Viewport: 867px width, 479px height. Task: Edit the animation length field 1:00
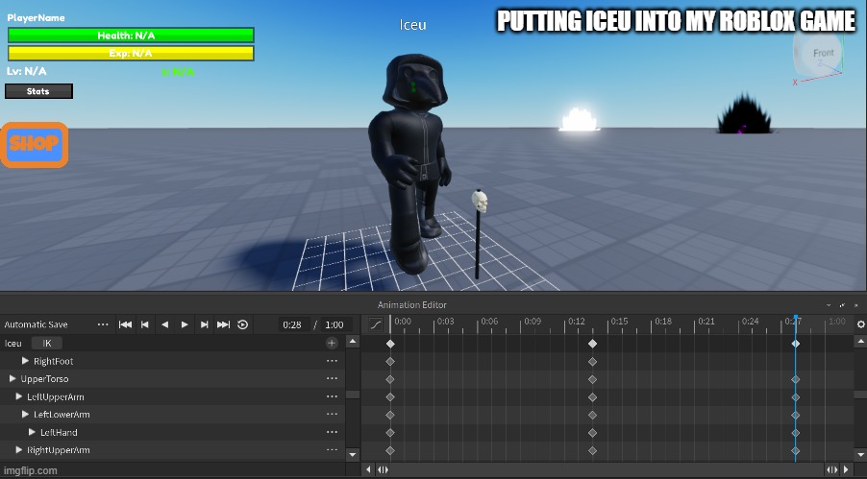pos(334,324)
